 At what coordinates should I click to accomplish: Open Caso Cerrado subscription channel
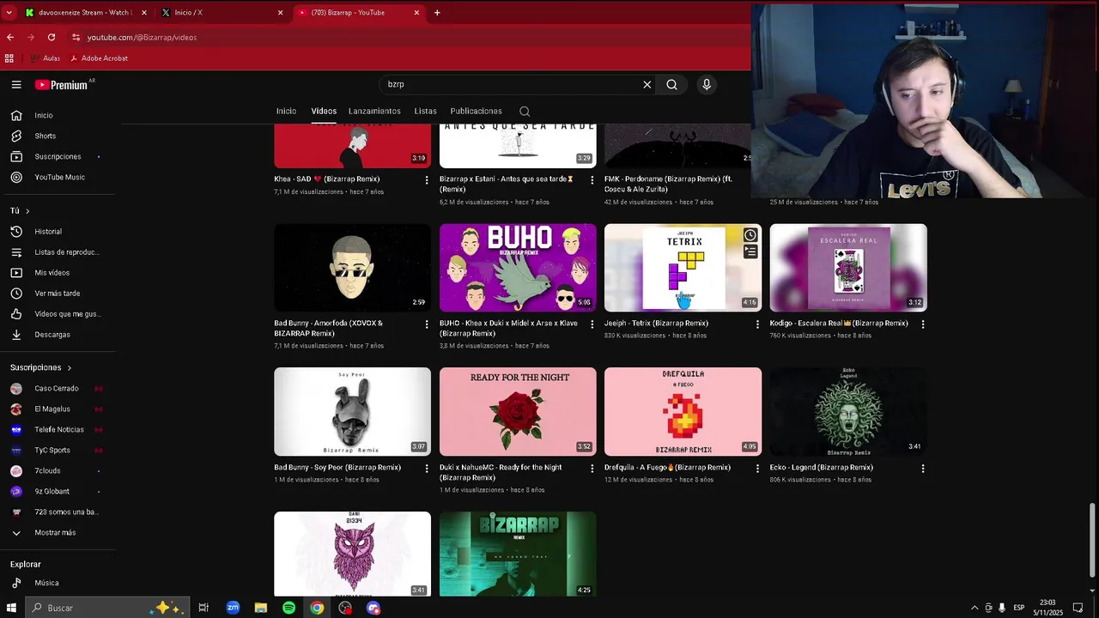[x=58, y=388]
